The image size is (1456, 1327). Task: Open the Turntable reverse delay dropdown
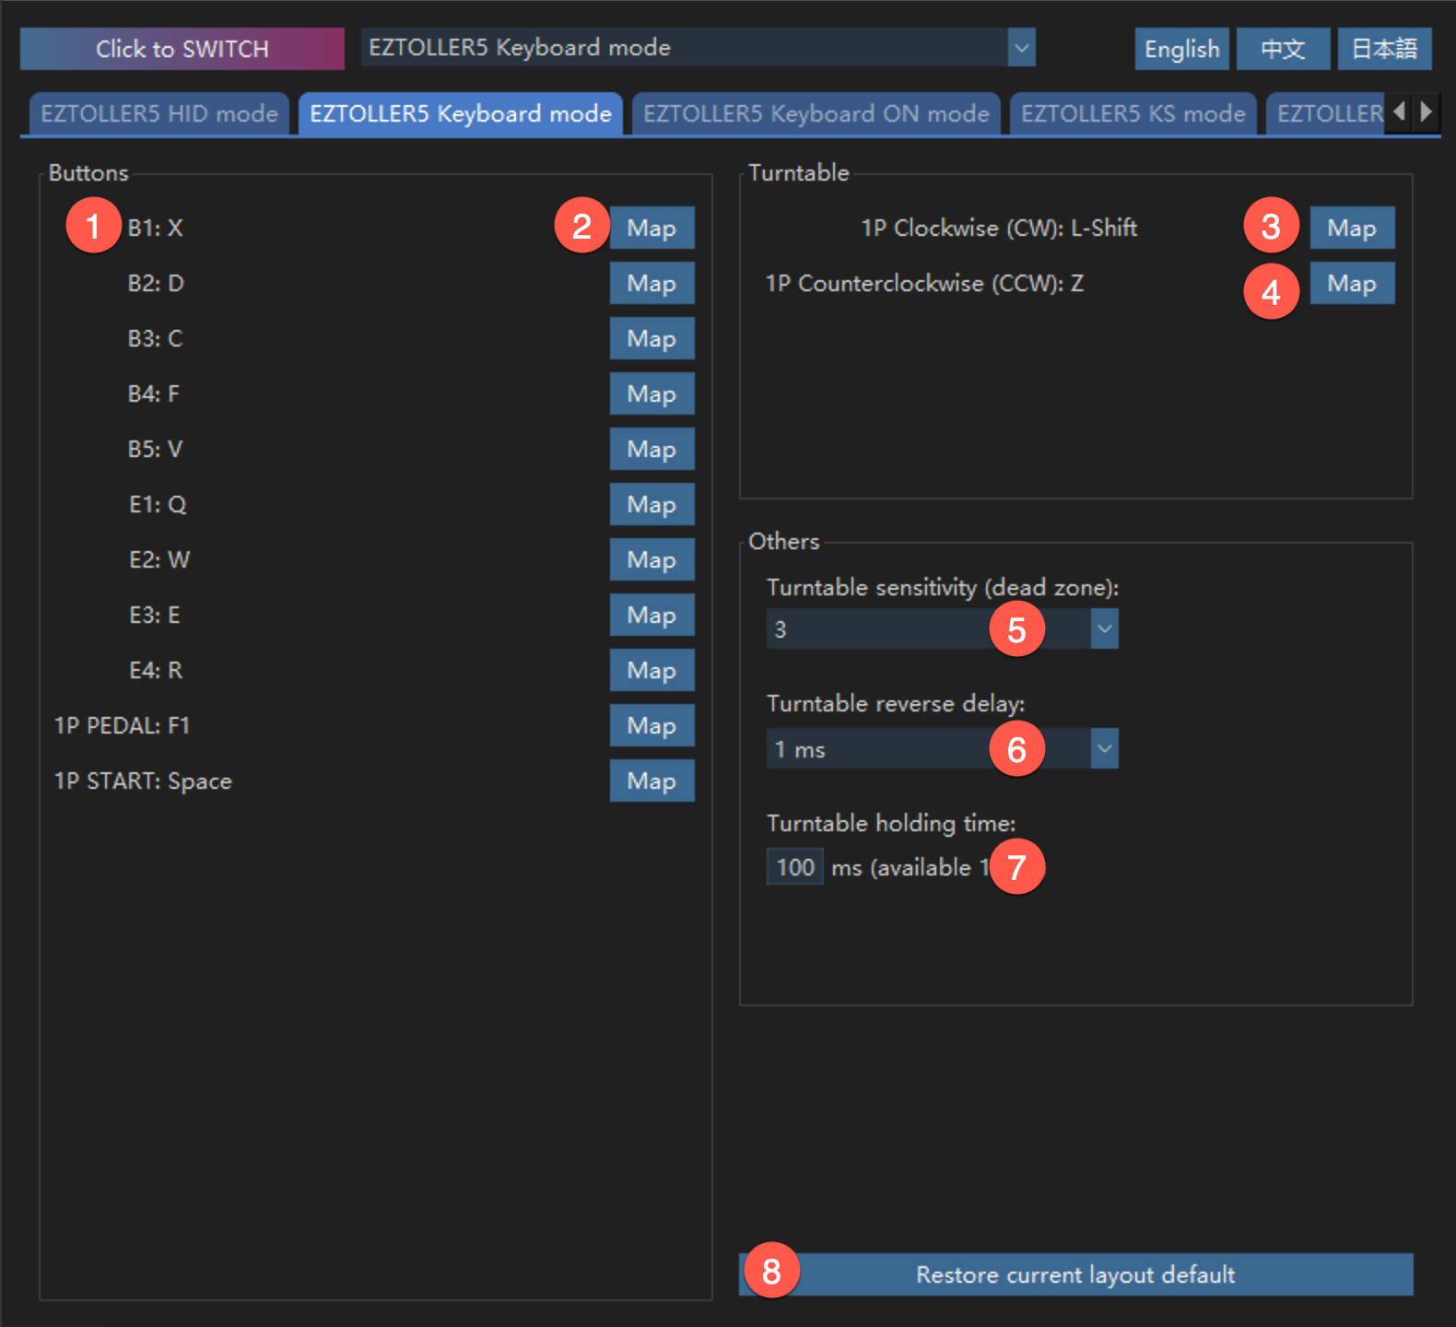[943, 748]
